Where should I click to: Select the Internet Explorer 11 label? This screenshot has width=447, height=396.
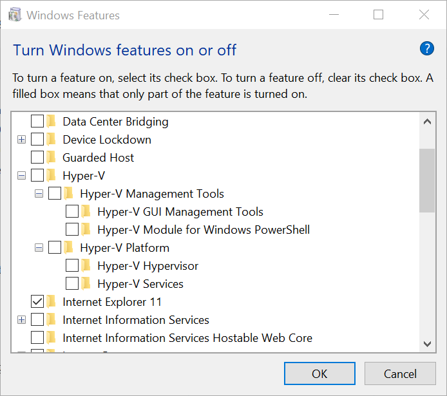tap(112, 302)
